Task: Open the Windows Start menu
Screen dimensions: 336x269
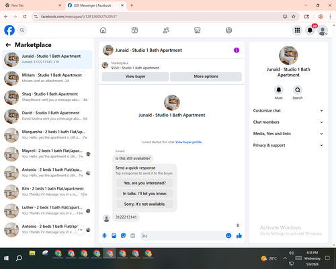Action: (6, 258)
